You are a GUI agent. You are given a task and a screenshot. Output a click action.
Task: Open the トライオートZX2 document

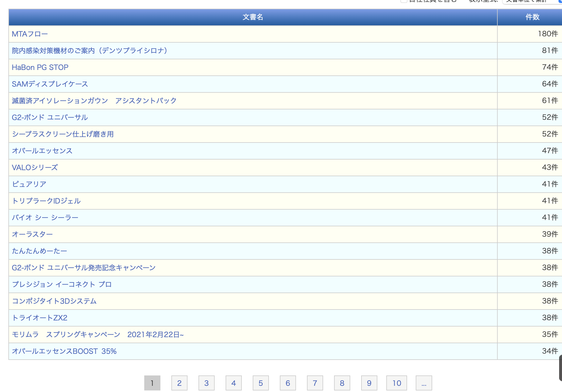[40, 318]
